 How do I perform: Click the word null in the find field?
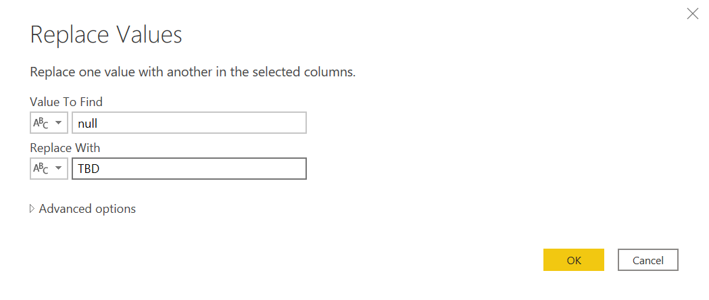[89, 123]
